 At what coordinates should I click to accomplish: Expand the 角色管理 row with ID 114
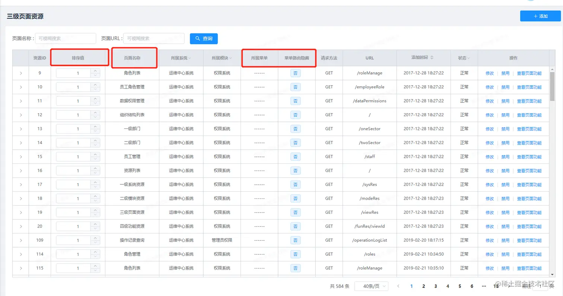[21, 254]
